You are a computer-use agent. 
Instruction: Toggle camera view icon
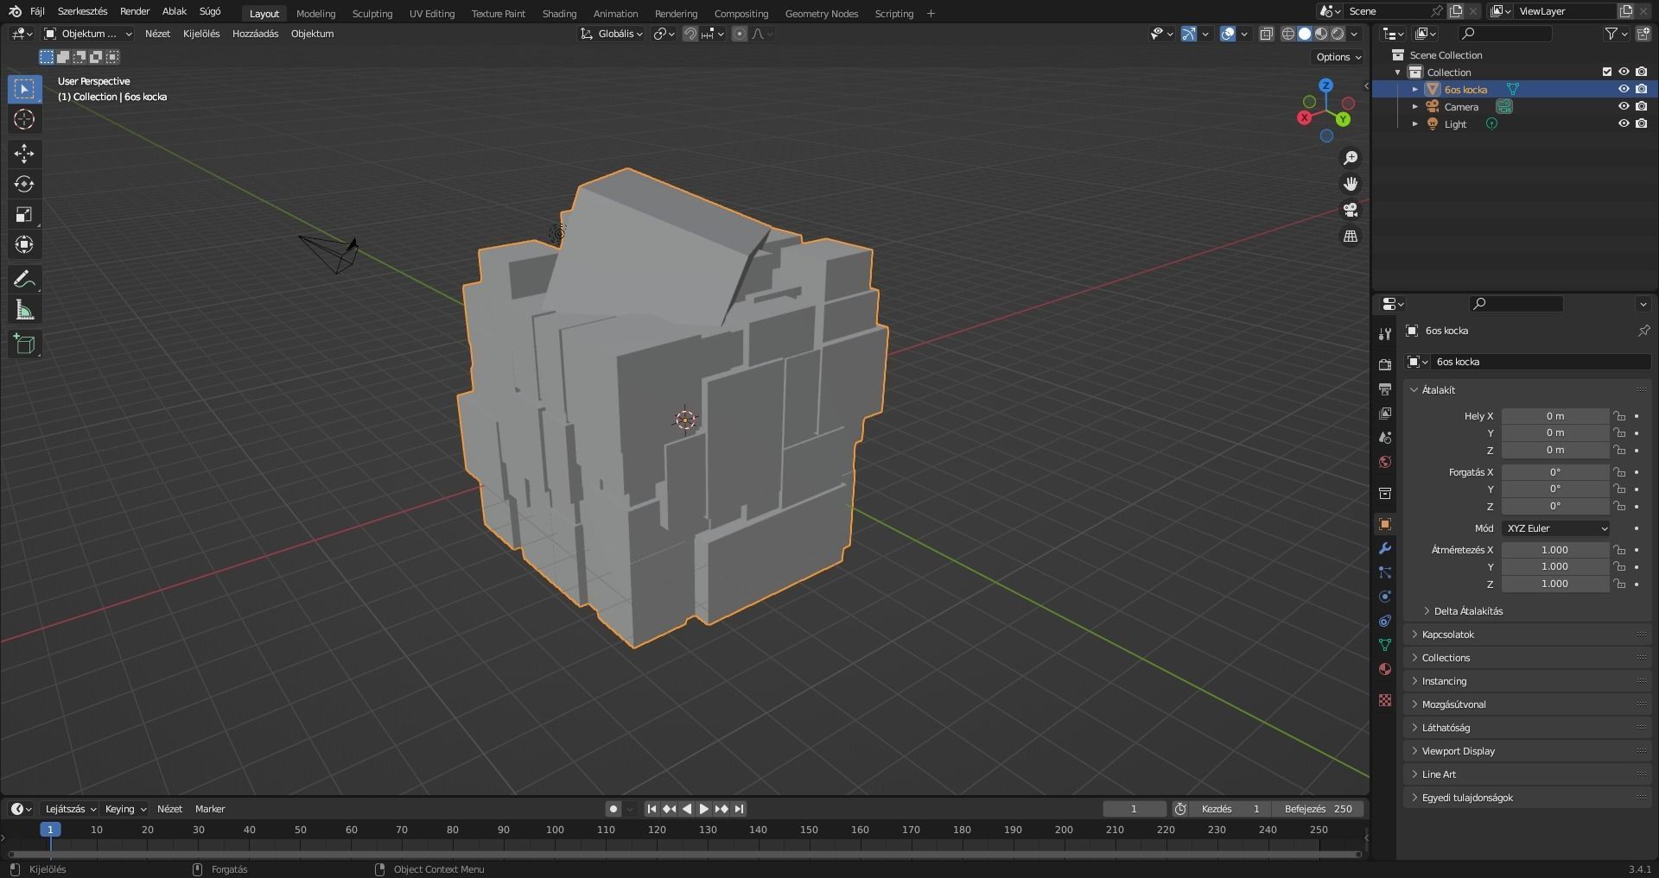click(1351, 210)
